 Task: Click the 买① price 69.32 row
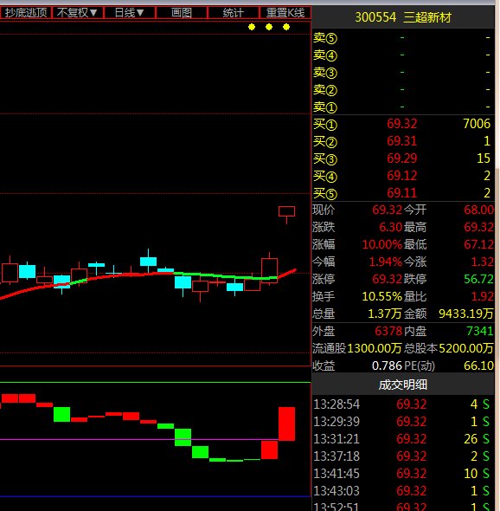pyautogui.click(x=402, y=124)
